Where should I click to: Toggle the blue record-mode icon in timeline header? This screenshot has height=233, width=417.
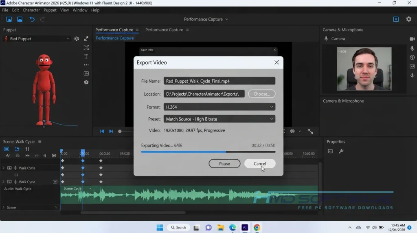point(7,149)
